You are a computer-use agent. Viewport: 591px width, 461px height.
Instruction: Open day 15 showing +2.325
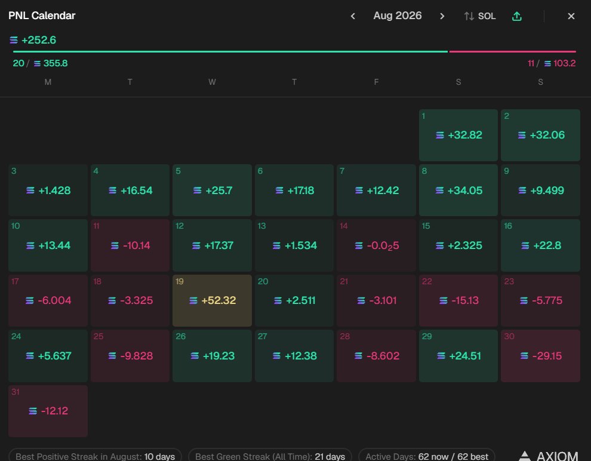coord(458,245)
